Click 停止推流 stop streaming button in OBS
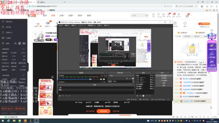The width and height of the screenshot is (219, 123). point(164,76)
